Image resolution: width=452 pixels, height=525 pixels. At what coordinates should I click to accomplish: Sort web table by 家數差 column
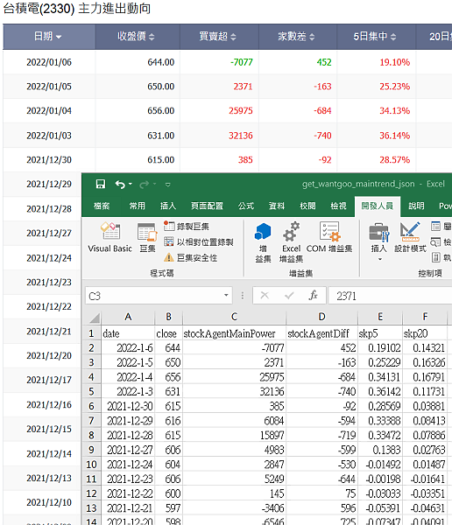pyautogui.click(x=297, y=36)
